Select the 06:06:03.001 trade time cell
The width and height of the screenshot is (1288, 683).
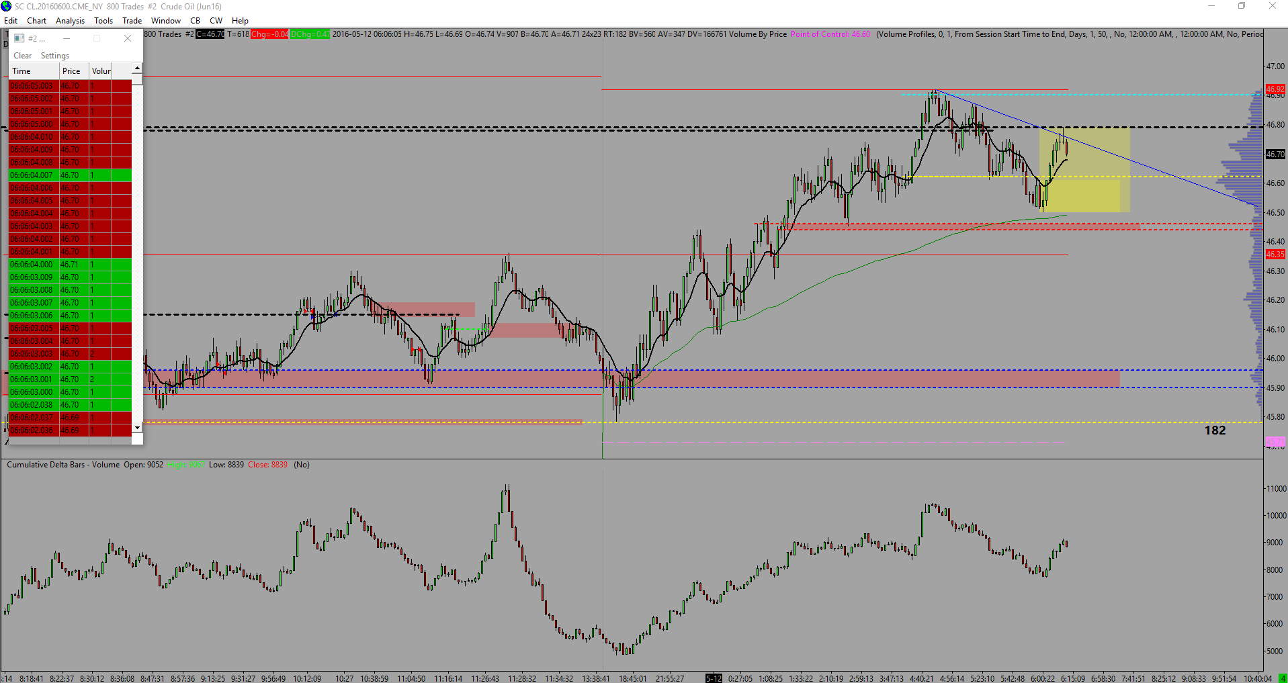coord(34,379)
